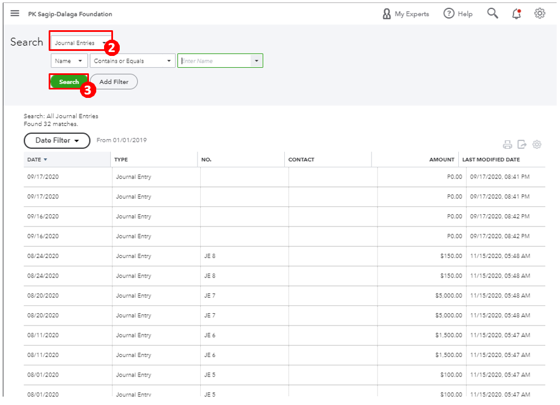560x405 pixels.
Task: Click the Add Filter button
Action: point(114,82)
